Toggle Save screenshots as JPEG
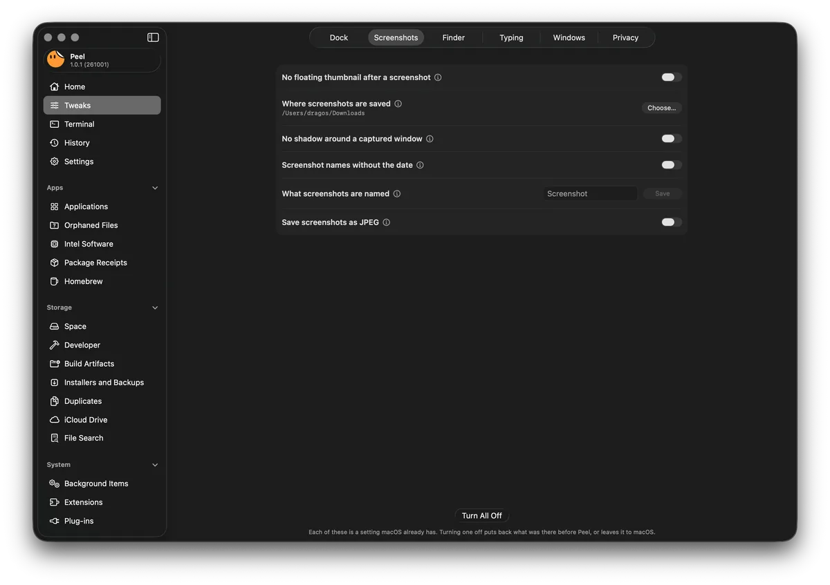 point(672,222)
